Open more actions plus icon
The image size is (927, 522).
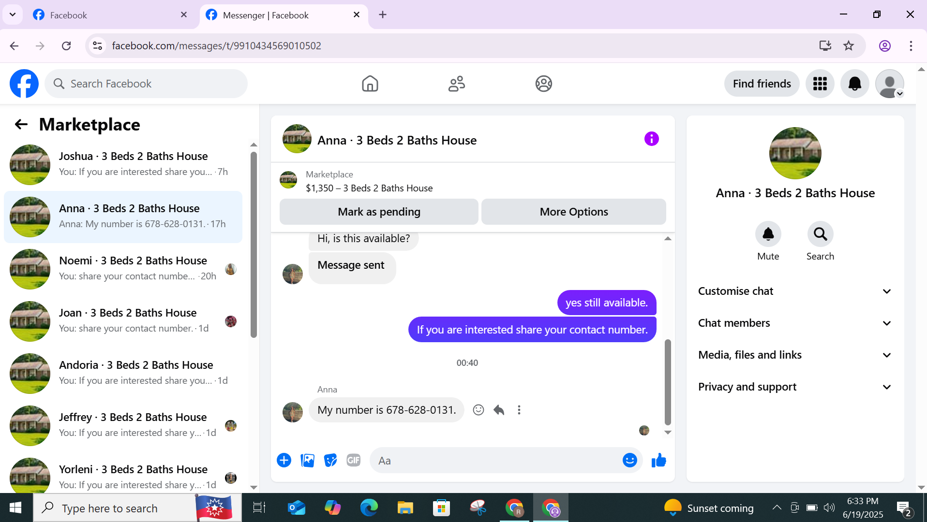coord(284,460)
